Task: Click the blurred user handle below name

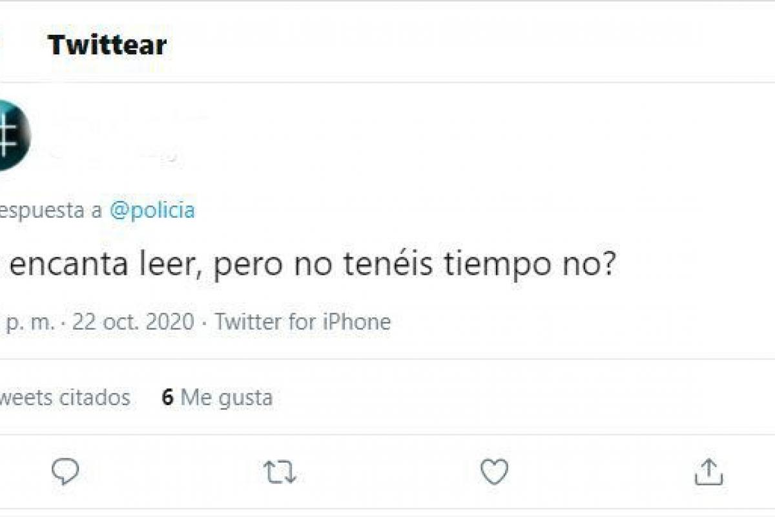Action: 114,154
